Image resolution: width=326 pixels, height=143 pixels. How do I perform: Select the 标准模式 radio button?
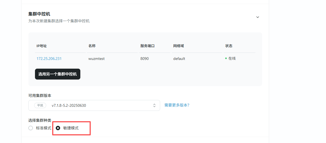[x=31, y=128]
